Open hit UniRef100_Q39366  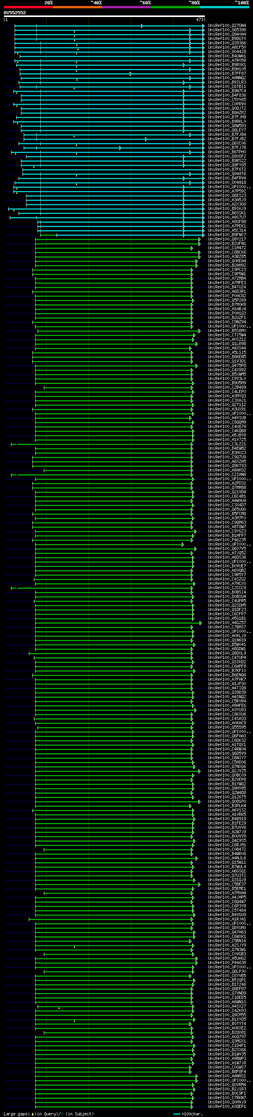click(x=227, y=43)
